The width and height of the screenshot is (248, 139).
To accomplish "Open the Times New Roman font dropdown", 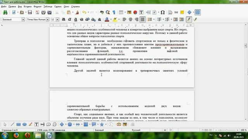I will [48, 19].
